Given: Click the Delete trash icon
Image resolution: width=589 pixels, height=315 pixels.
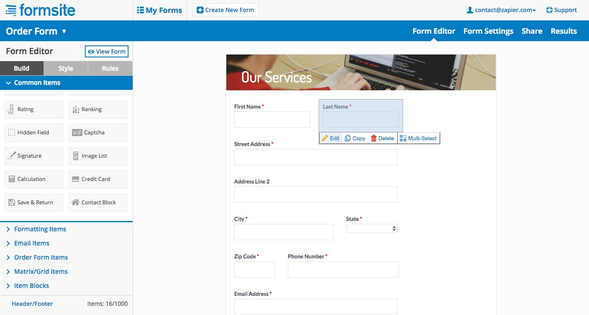Looking at the screenshot, I should pos(374,139).
